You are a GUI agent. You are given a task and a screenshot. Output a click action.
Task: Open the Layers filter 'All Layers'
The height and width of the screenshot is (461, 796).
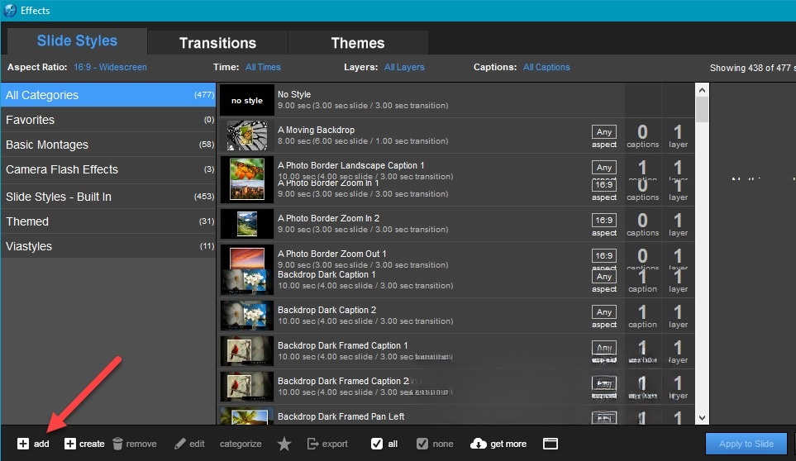[404, 68]
